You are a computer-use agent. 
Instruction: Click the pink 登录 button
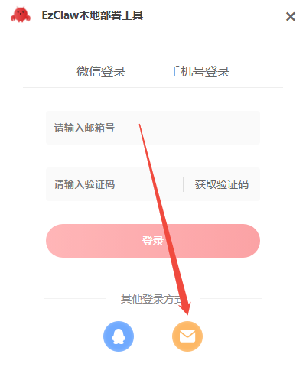pos(153,241)
